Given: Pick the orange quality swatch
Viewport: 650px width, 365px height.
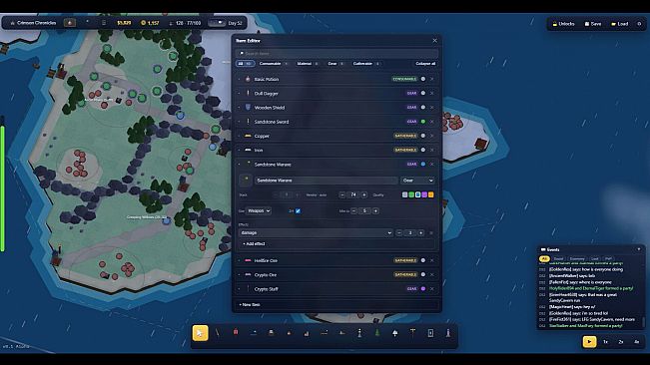Looking at the screenshot, I should click(x=431, y=194).
